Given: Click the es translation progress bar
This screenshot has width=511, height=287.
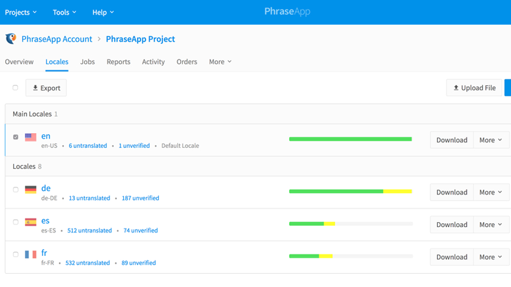Looking at the screenshot, I should tap(351, 224).
